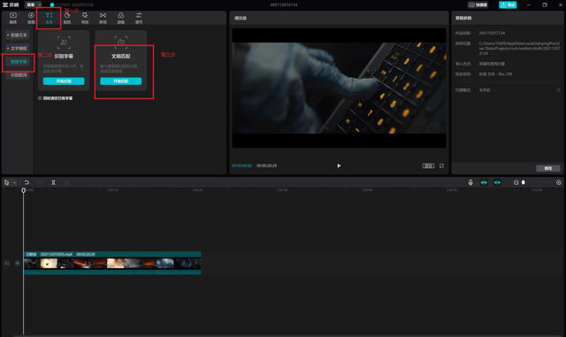Viewport: 566px width, 337px height.
Task: Open the Adjust (调节) tab
Action: click(x=139, y=18)
